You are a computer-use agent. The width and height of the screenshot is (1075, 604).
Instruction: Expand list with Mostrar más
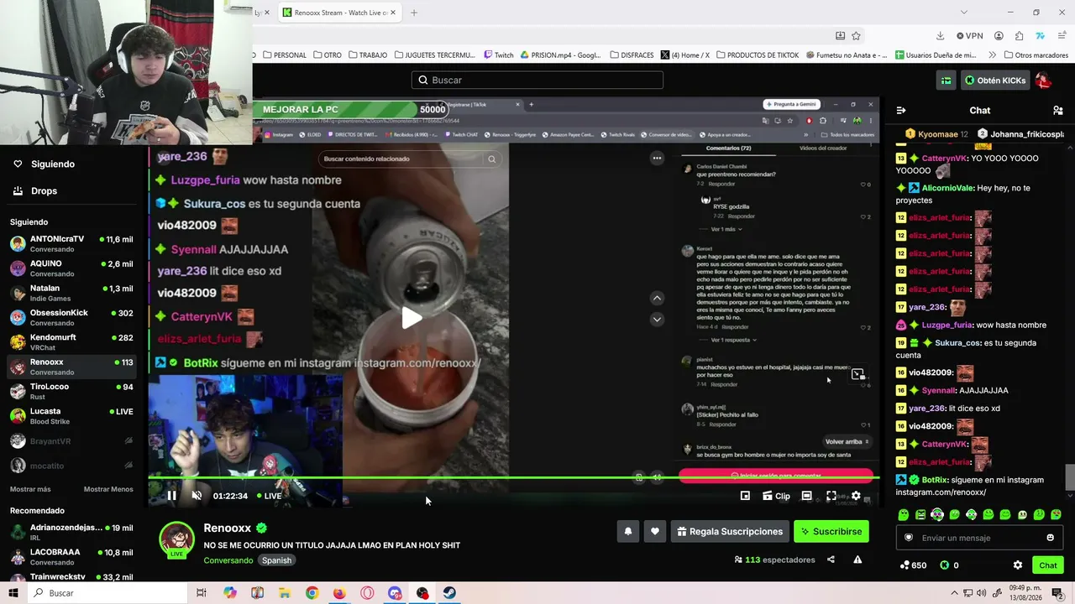click(30, 489)
